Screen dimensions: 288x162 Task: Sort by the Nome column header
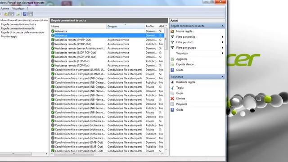(x=78, y=26)
